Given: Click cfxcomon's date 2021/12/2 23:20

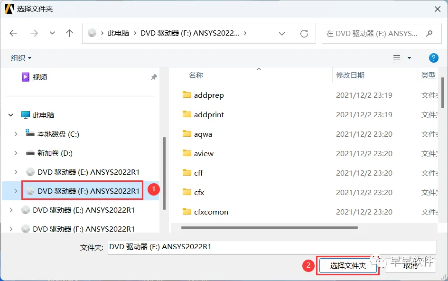Looking at the screenshot, I should [364, 212].
